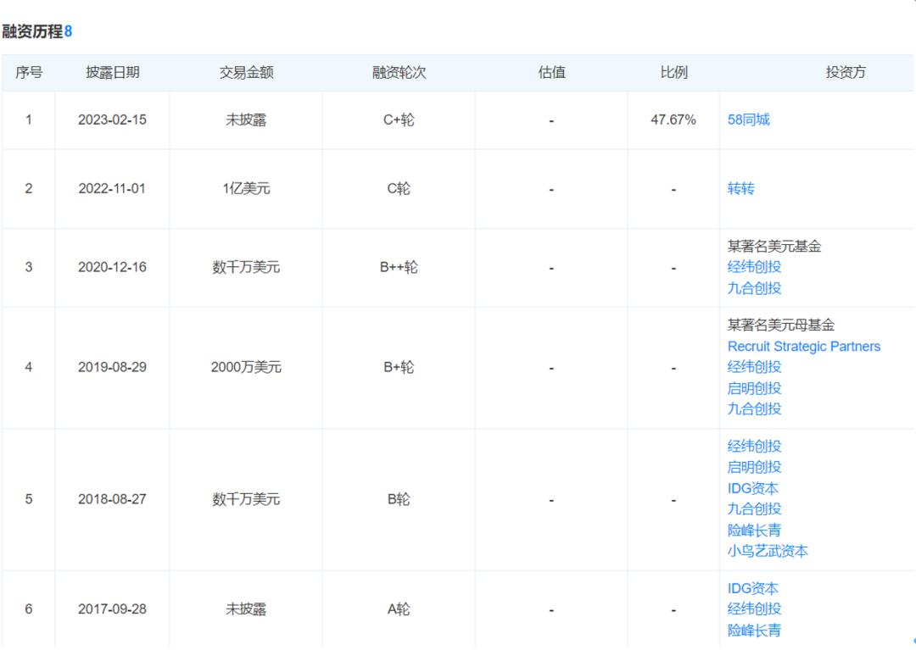The image size is (916, 650).
Task: Select the date 2023-02-15
Action: point(112,119)
